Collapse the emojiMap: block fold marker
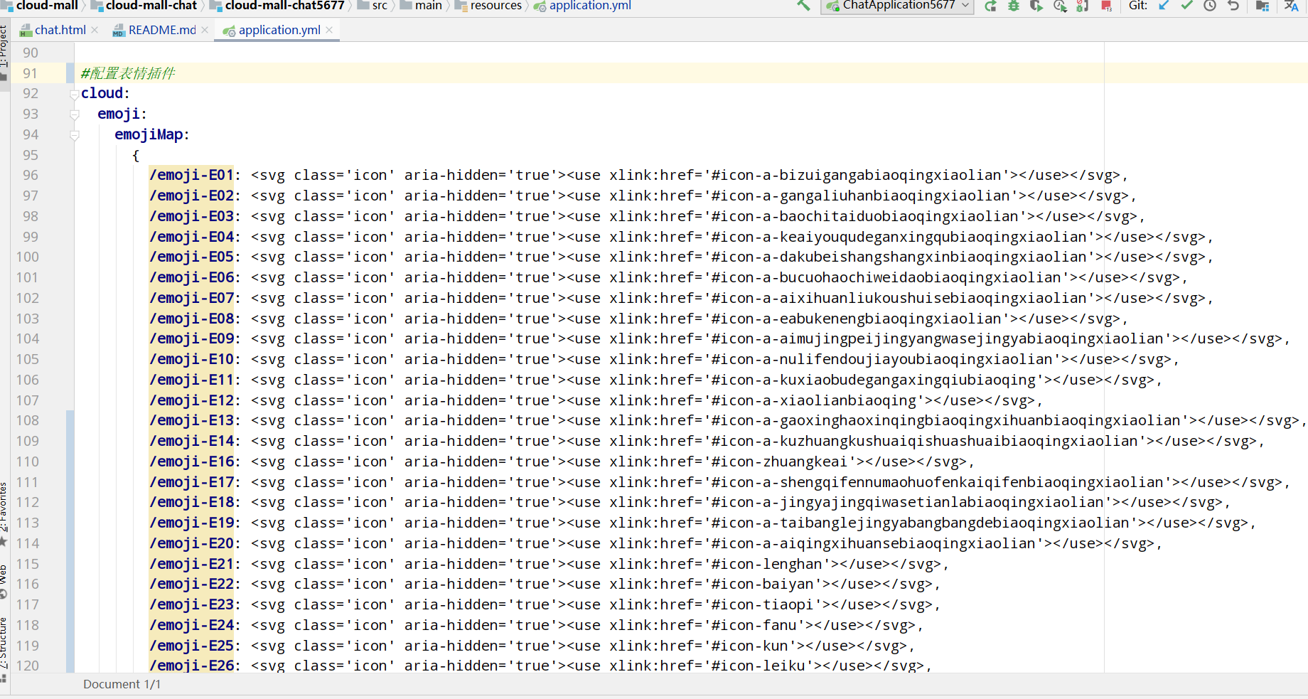This screenshot has height=699, width=1308. click(74, 135)
